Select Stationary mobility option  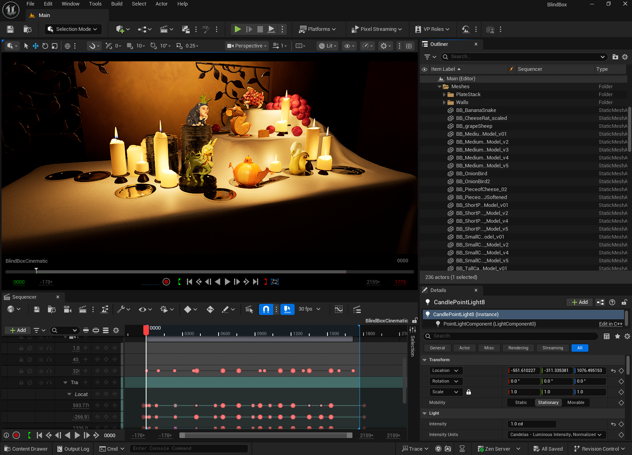tap(548, 403)
